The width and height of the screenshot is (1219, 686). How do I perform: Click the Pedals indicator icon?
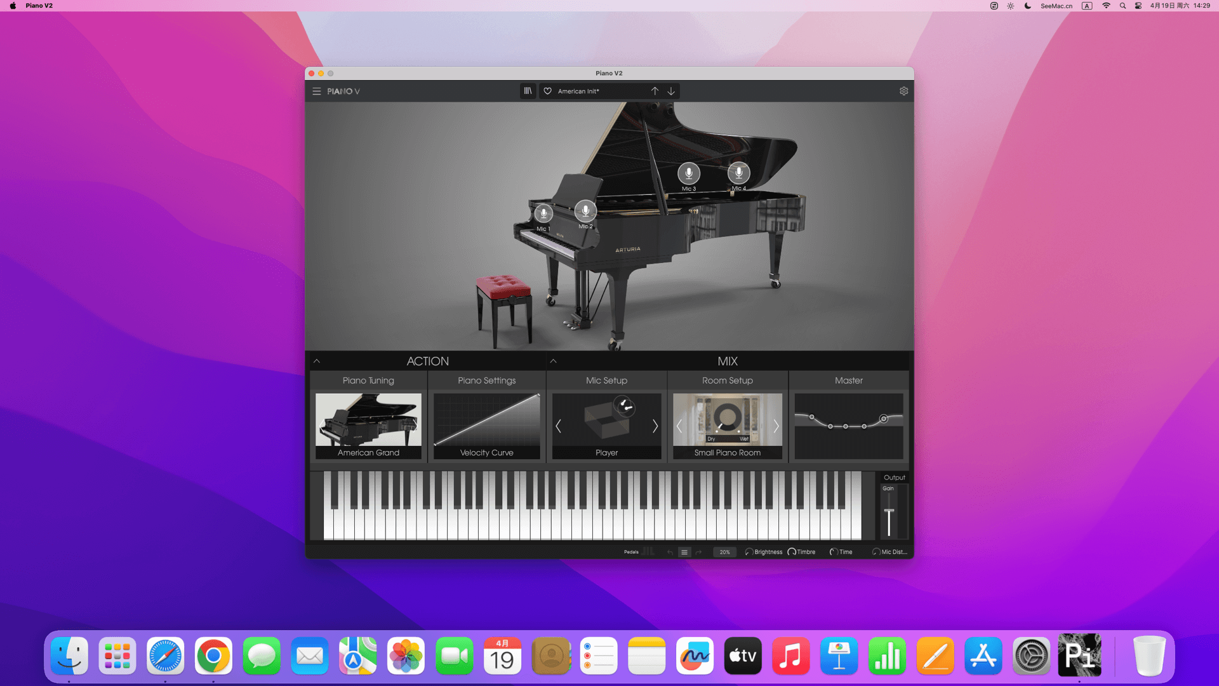(x=648, y=551)
